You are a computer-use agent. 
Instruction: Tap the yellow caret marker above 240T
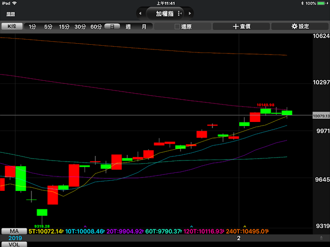click(244, 226)
